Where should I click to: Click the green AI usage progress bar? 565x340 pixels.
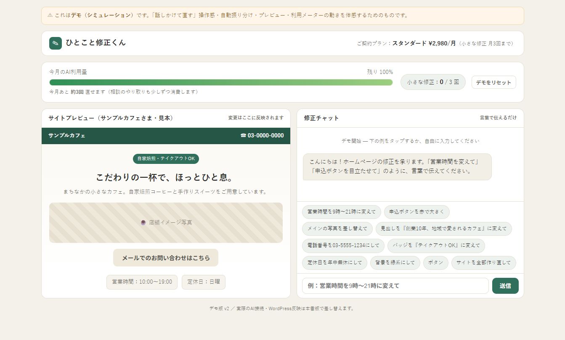tap(221, 82)
